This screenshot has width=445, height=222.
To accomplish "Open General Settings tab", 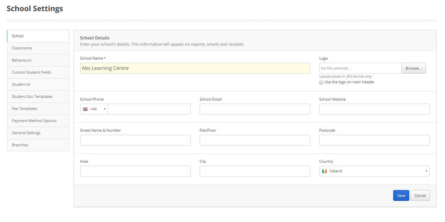I will [38, 133].
